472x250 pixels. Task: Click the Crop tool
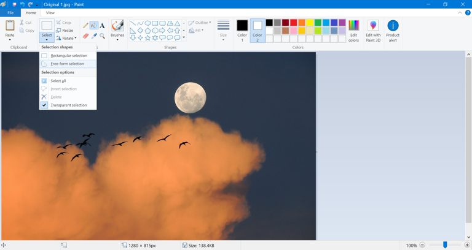coord(63,23)
